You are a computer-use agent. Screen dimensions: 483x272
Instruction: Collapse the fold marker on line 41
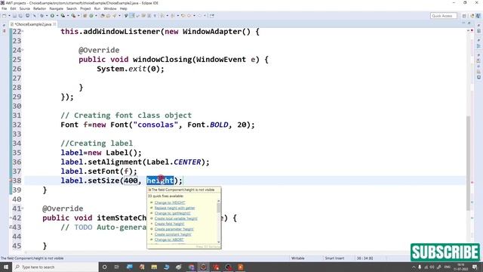pyautogui.click(x=23, y=209)
